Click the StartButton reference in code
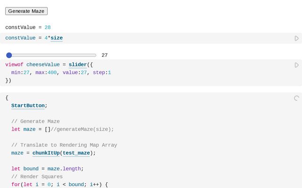 tap(28, 105)
